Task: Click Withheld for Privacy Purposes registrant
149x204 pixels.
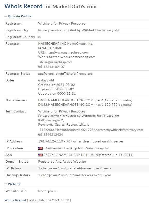Action: [62, 24]
